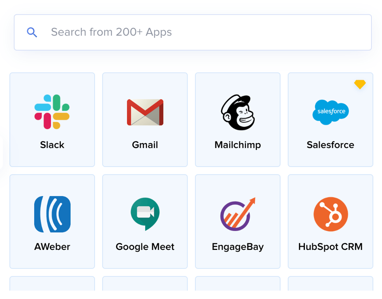Click the yellow premium diamond badge
382x299 pixels.
click(360, 84)
